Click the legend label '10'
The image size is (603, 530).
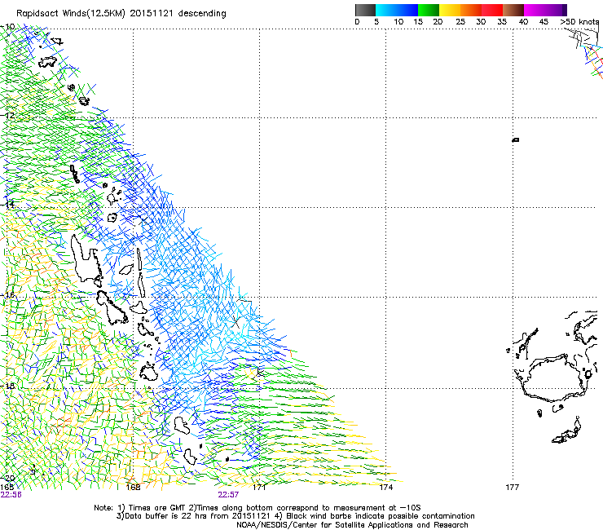(x=398, y=22)
